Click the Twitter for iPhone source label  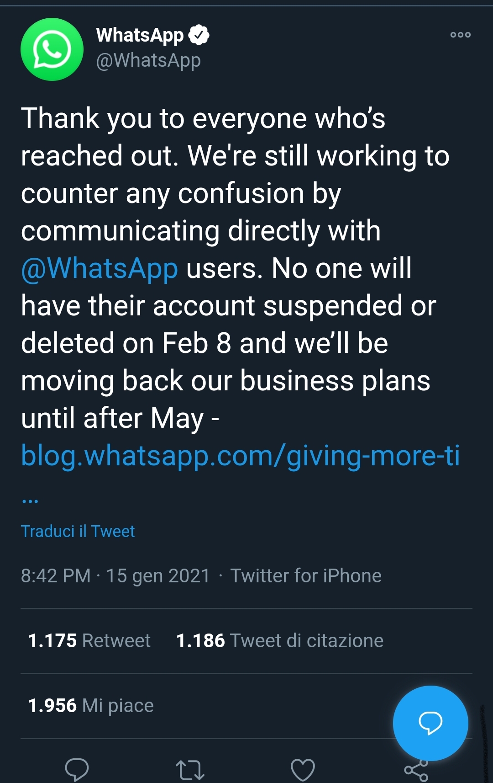pyautogui.click(x=306, y=576)
